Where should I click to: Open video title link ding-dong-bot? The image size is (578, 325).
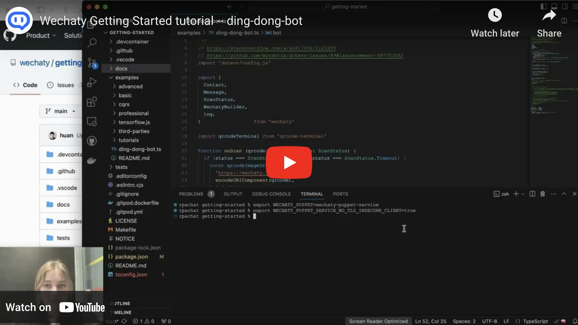171,21
